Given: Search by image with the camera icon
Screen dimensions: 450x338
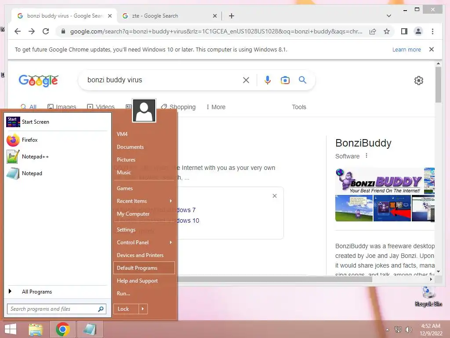Looking at the screenshot, I should pos(285,80).
